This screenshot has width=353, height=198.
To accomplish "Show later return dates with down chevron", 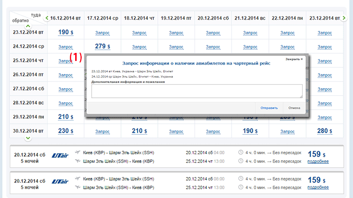I will tap(28, 138).
